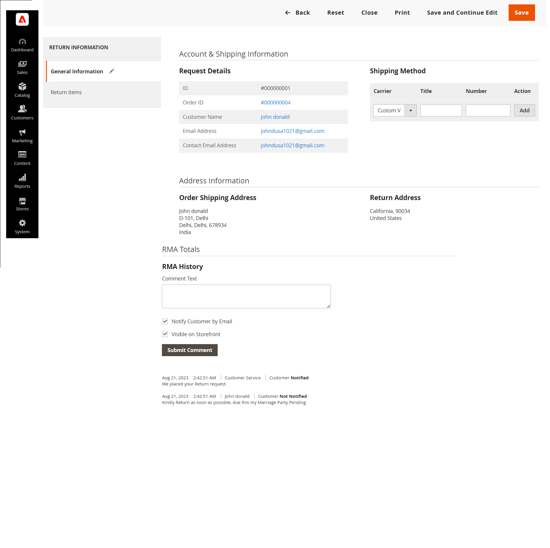
Task: Click the Close button in header
Action: click(x=369, y=13)
